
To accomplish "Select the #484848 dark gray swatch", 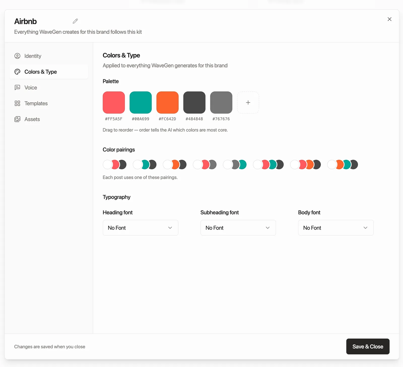I will (x=194, y=103).
